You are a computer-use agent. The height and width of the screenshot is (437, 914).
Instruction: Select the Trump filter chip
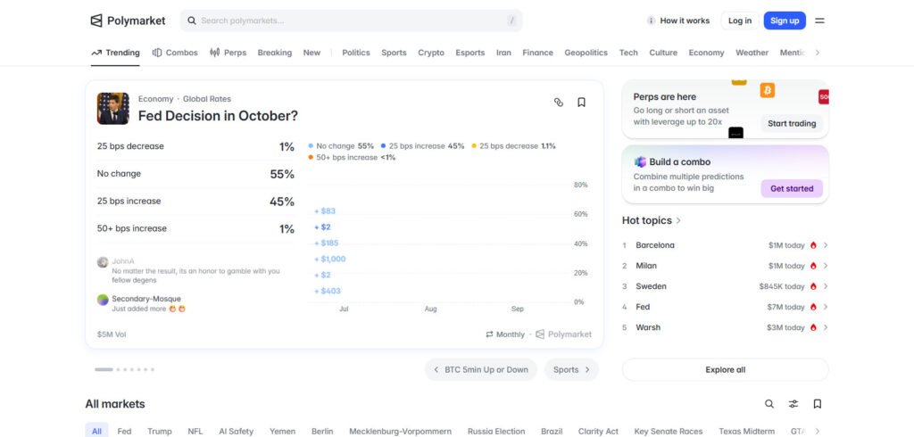159,431
